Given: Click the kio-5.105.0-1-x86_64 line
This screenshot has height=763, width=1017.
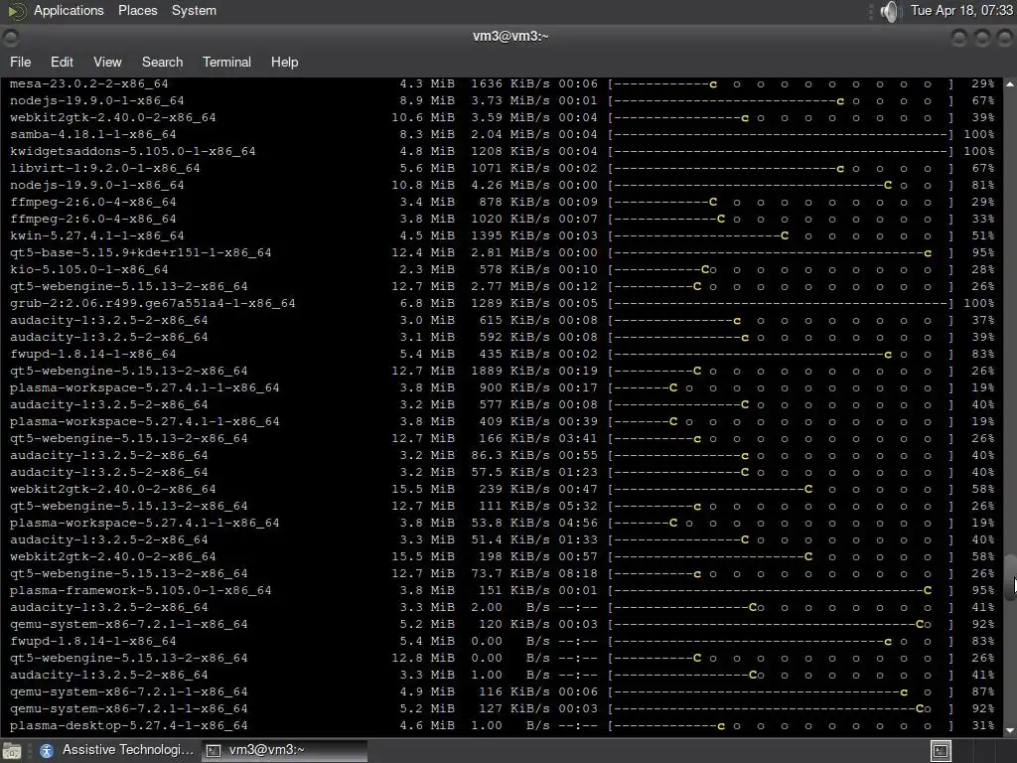Looking at the screenshot, I should [88, 269].
